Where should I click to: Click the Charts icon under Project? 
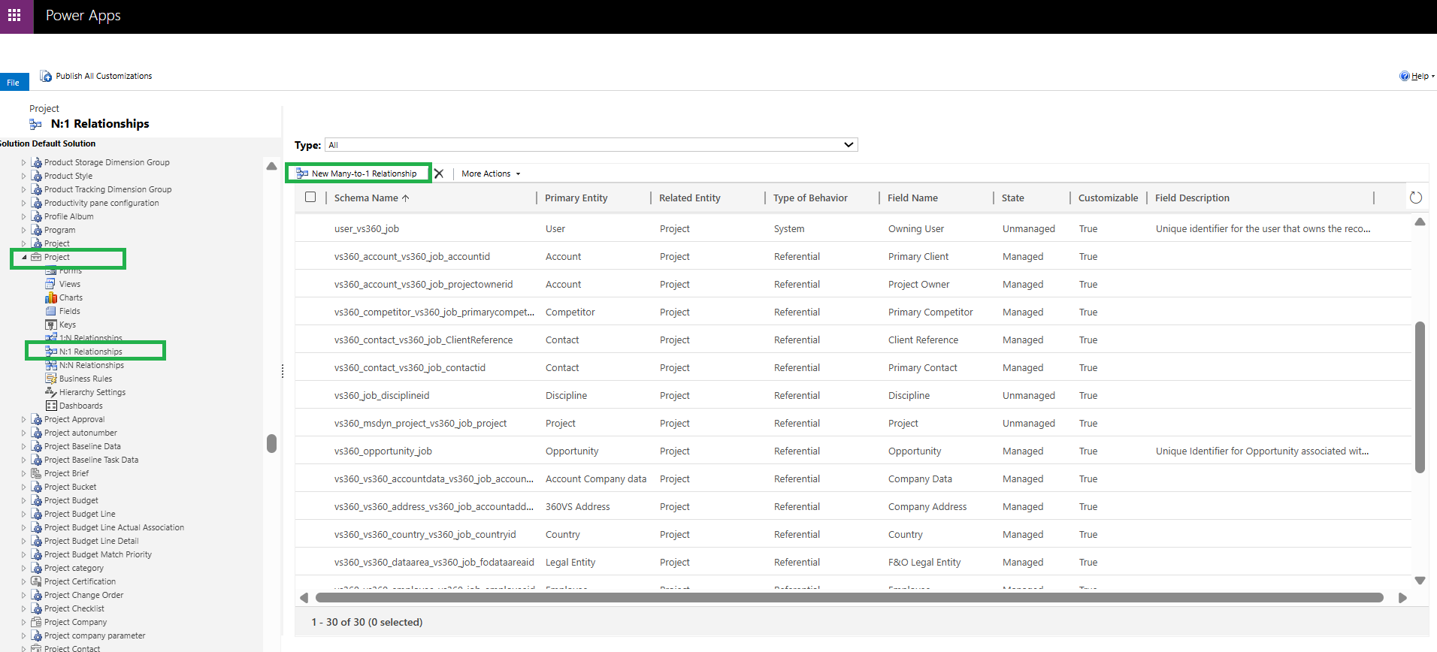[50, 297]
